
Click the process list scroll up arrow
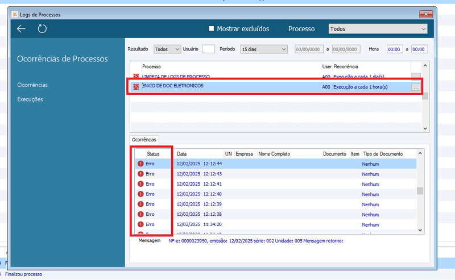pyautogui.click(x=425, y=66)
